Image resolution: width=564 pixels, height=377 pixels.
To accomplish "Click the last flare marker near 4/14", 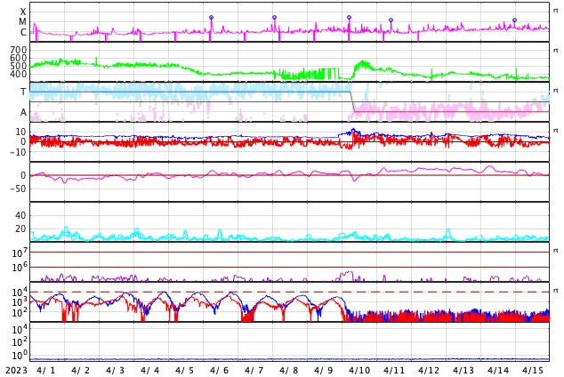I will 515,20.
